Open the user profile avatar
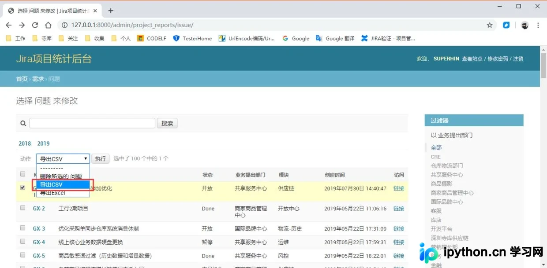547x268 pixels. (x=525, y=25)
